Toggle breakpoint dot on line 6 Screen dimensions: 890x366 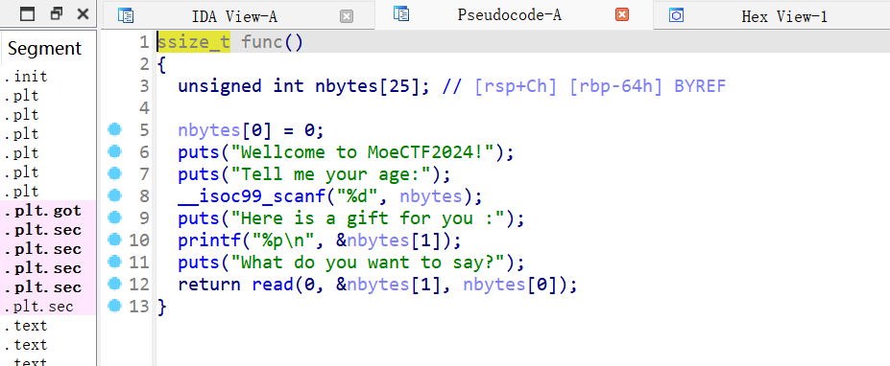[114, 151]
